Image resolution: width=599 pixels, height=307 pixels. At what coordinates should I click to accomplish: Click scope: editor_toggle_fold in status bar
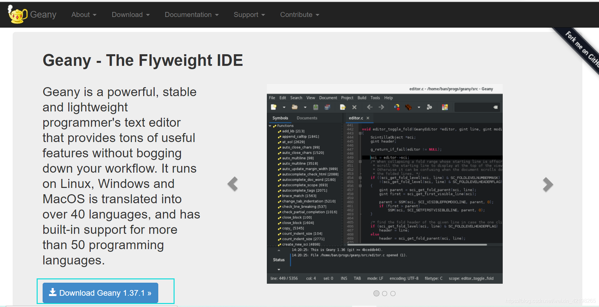471,278
